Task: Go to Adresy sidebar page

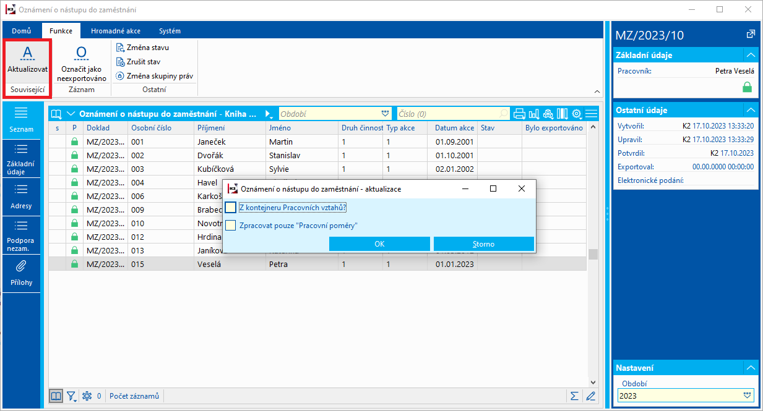Action: (21, 197)
